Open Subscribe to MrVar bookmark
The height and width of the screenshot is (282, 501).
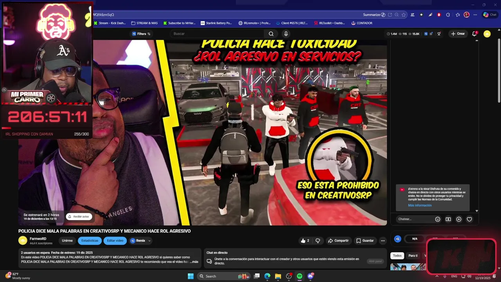coord(179,23)
